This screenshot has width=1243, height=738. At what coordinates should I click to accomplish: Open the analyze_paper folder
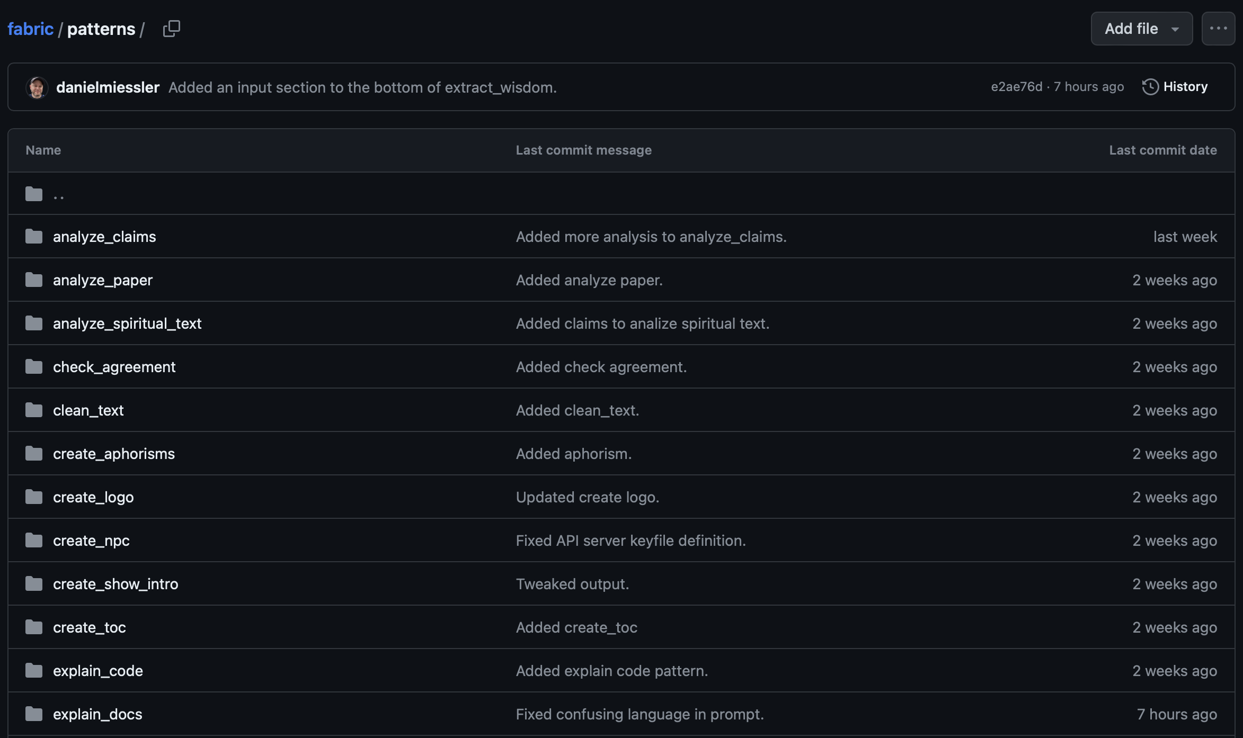coord(103,280)
